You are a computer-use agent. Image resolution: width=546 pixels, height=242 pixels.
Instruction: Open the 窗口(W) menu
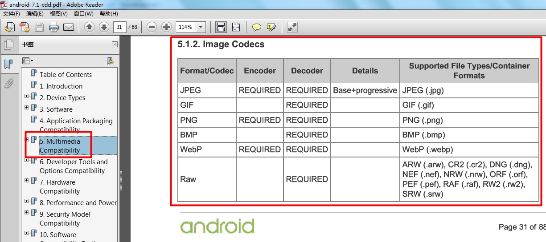point(84,14)
